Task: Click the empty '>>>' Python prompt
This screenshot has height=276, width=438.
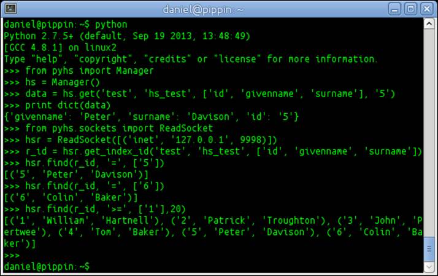Action: tap(12, 255)
